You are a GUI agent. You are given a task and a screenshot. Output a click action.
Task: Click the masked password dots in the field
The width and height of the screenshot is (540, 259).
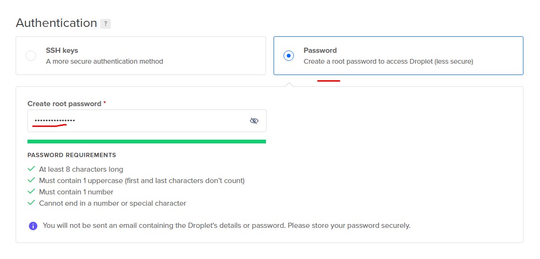tap(55, 121)
